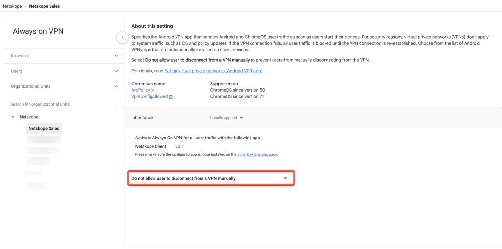Click Netskope Sales in the breadcrumb
502x249 pixels.
[x=45, y=6]
